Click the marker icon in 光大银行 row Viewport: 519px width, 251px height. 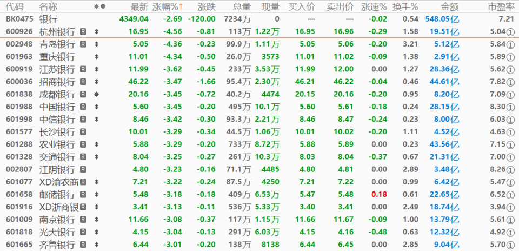point(97,232)
